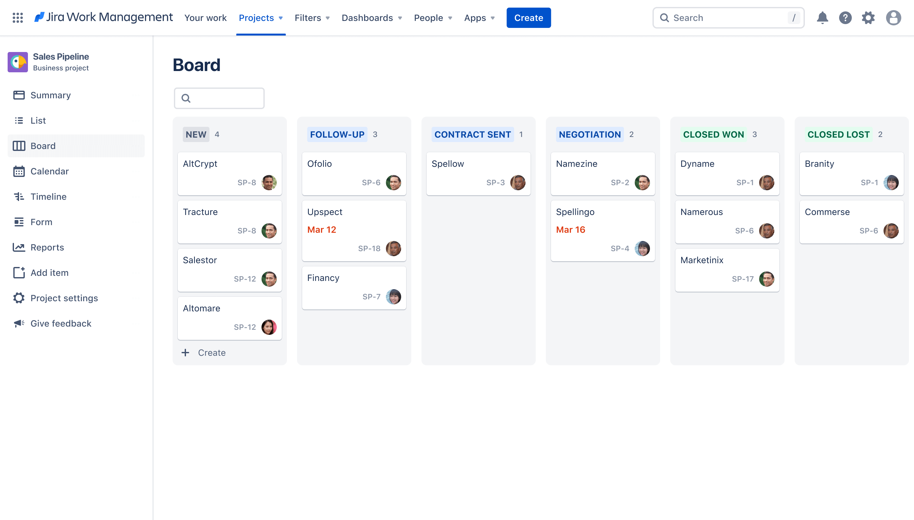Click the Summary icon in sidebar
914x520 pixels.
tap(19, 95)
